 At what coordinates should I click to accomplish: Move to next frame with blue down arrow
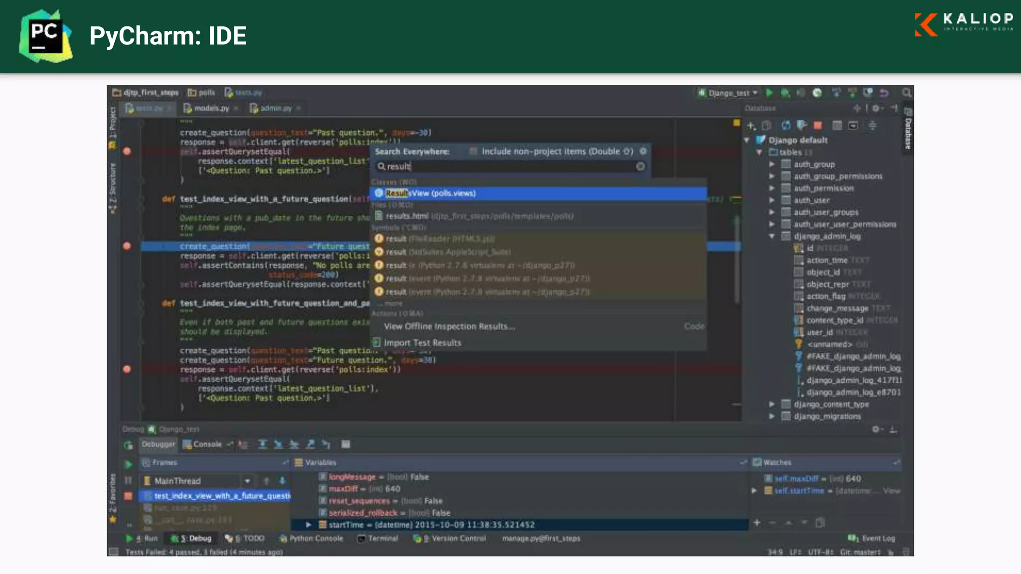point(282,481)
